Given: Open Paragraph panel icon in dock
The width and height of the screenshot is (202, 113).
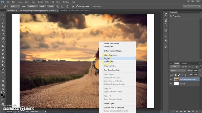Looking at the screenshot, I should point(166,40).
